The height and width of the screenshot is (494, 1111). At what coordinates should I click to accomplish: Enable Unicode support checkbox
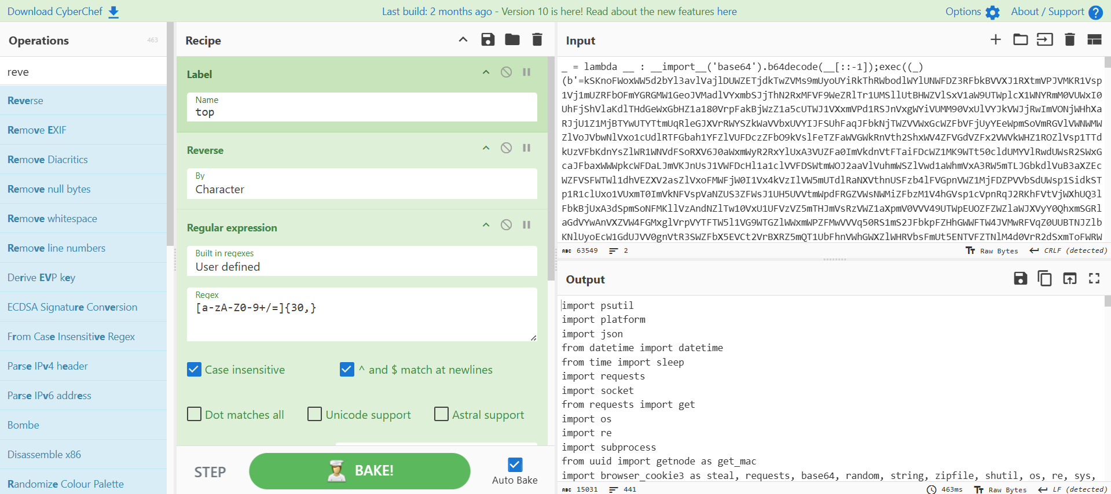pyautogui.click(x=314, y=414)
